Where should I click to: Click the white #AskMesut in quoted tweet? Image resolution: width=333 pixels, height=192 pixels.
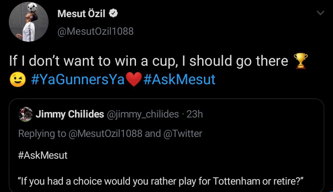tap(43, 155)
